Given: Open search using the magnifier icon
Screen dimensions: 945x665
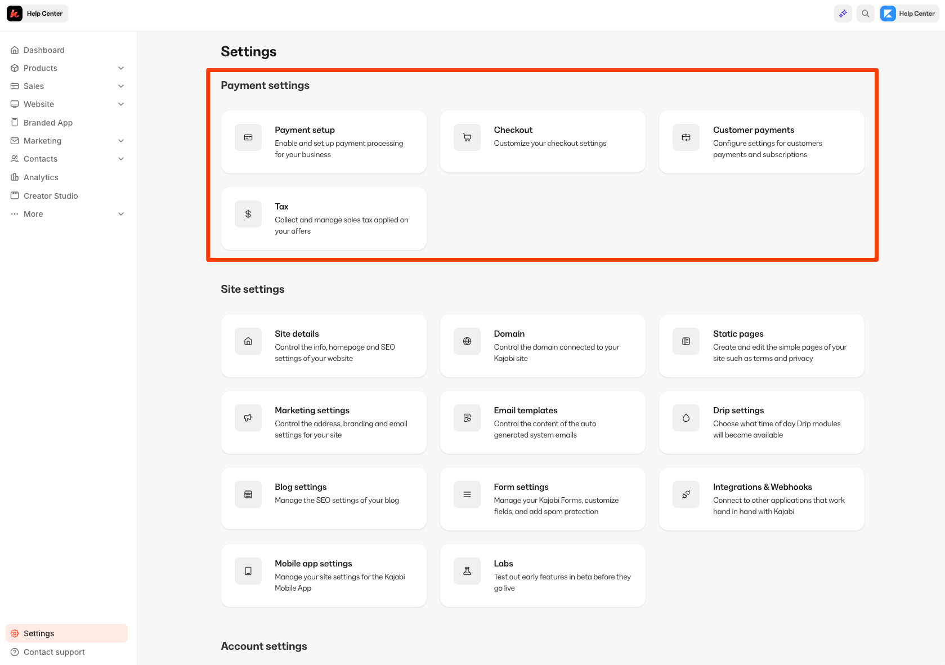Looking at the screenshot, I should (865, 13).
